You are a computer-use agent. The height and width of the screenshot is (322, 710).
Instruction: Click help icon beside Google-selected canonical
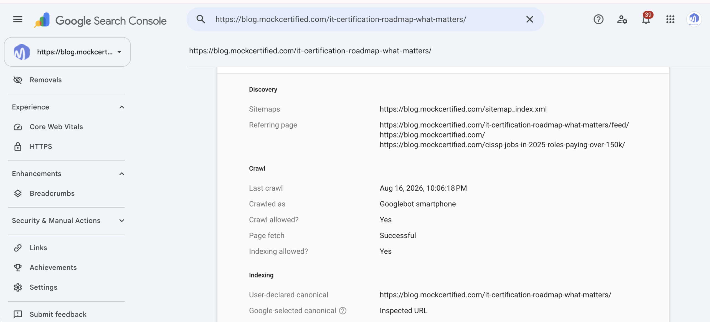click(343, 311)
